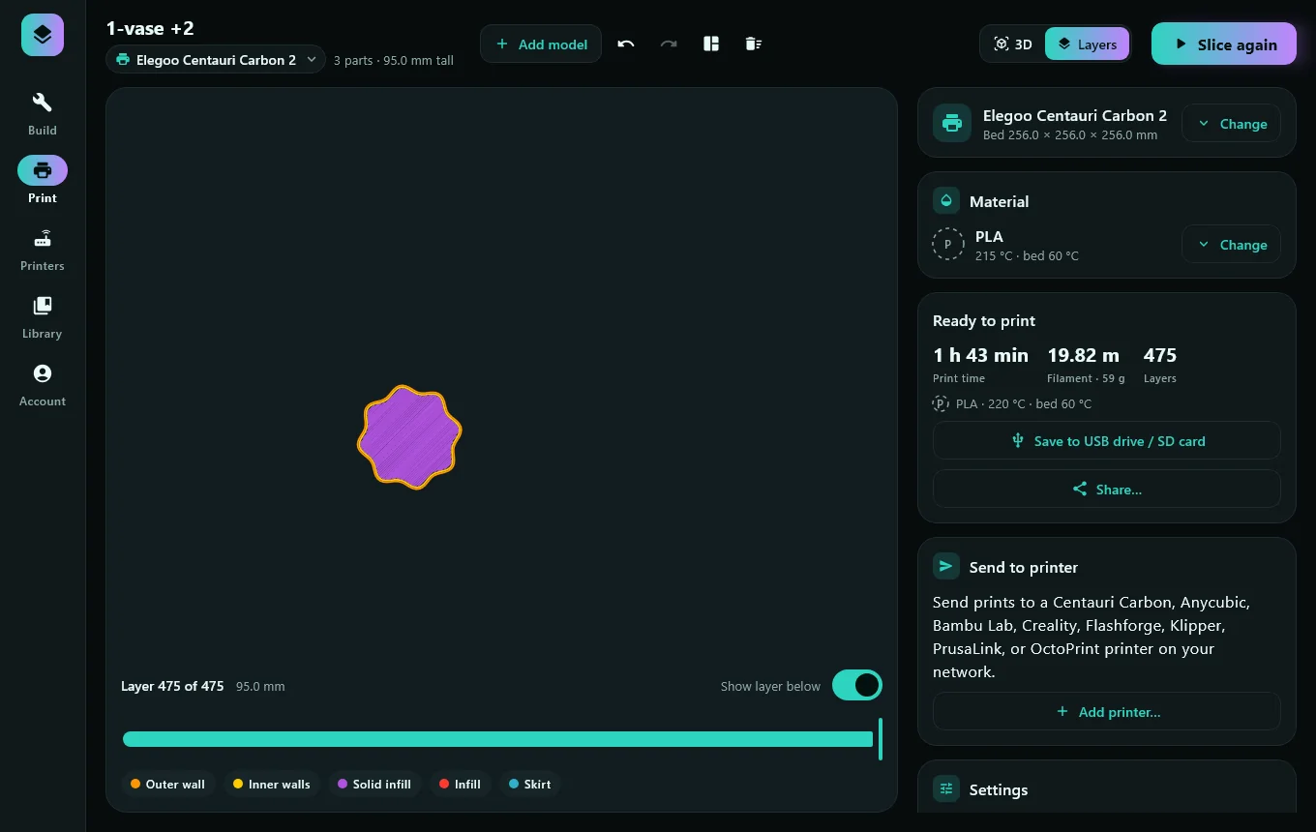Open the Account section
This screenshot has height=832, width=1316.
point(43,384)
